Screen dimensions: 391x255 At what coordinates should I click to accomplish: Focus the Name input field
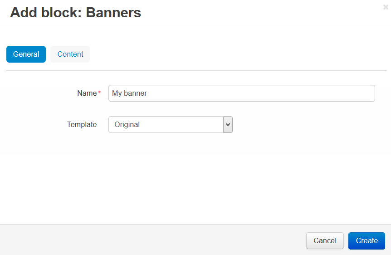coord(242,93)
